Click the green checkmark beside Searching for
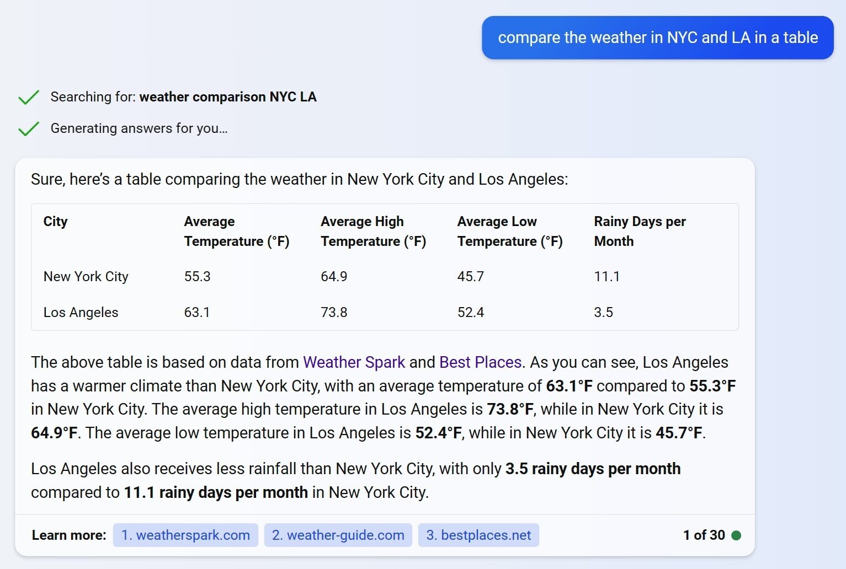Image resolution: width=846 pixels, height=569 pixels. point(29,97)
